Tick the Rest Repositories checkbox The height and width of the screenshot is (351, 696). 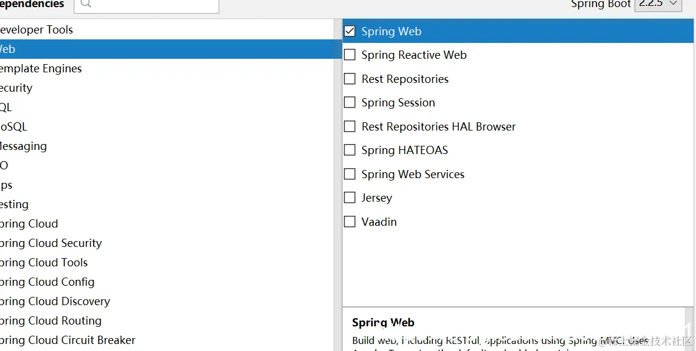(x=350, y=78)
